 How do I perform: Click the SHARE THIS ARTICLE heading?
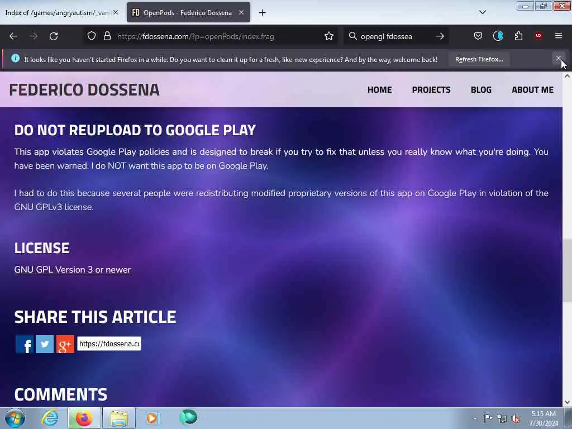[95, 317]
